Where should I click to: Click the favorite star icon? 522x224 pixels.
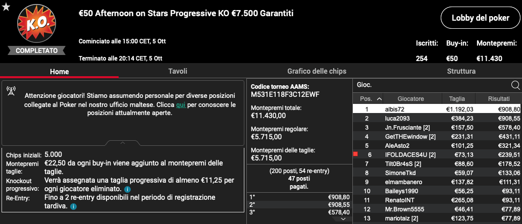pyautogui.click(x=6, y=8)
